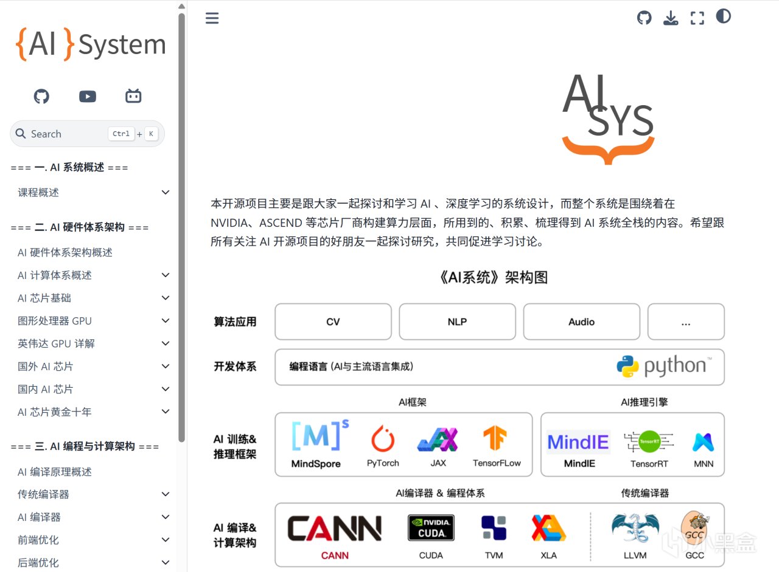The width and height of the screenshot is (779, 572).
Task: Expand the AI 编译器 chevron
Action: coord(166,517)
